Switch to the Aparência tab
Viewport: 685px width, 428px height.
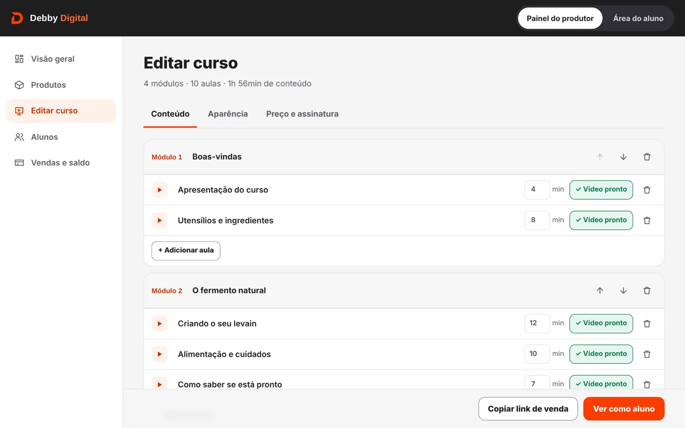tap(228, 114)
